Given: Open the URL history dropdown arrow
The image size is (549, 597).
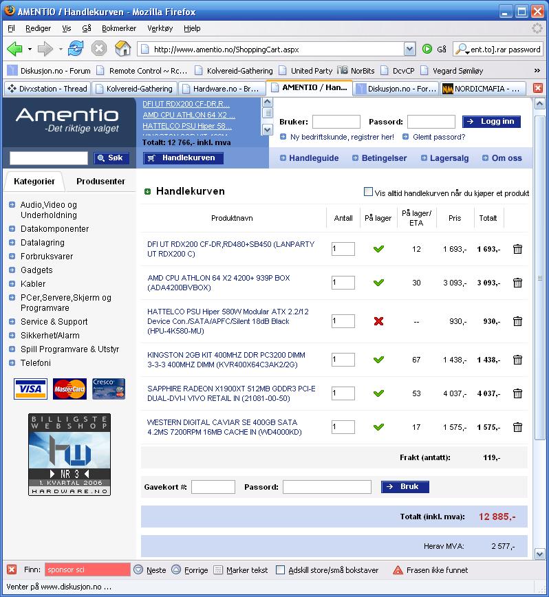Looking at the screenshot, I should (409, 49).
